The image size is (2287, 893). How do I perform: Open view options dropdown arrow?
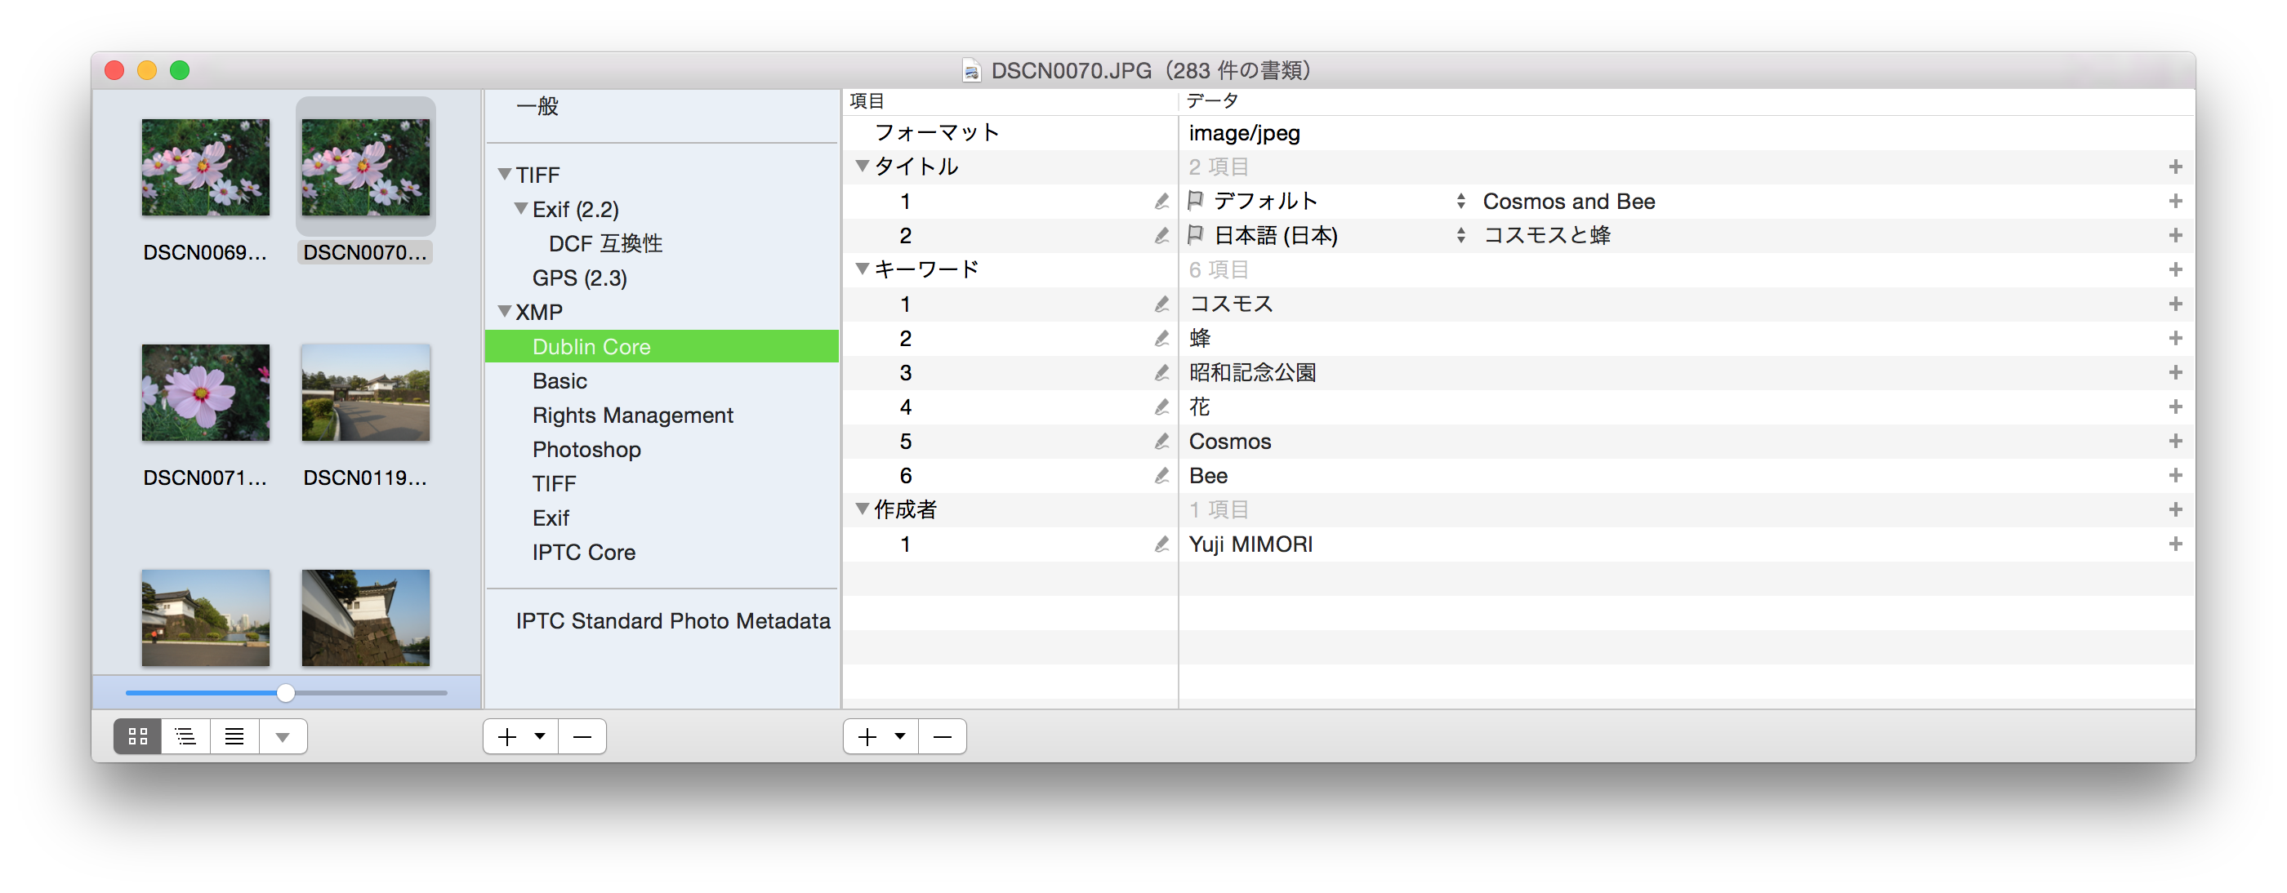point(283,737)
